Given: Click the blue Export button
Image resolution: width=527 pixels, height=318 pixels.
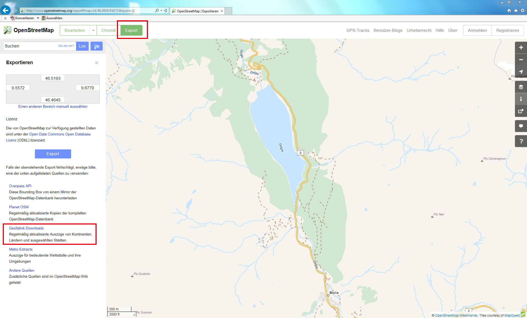Looking at the screenshot, I should click(53, 154).
